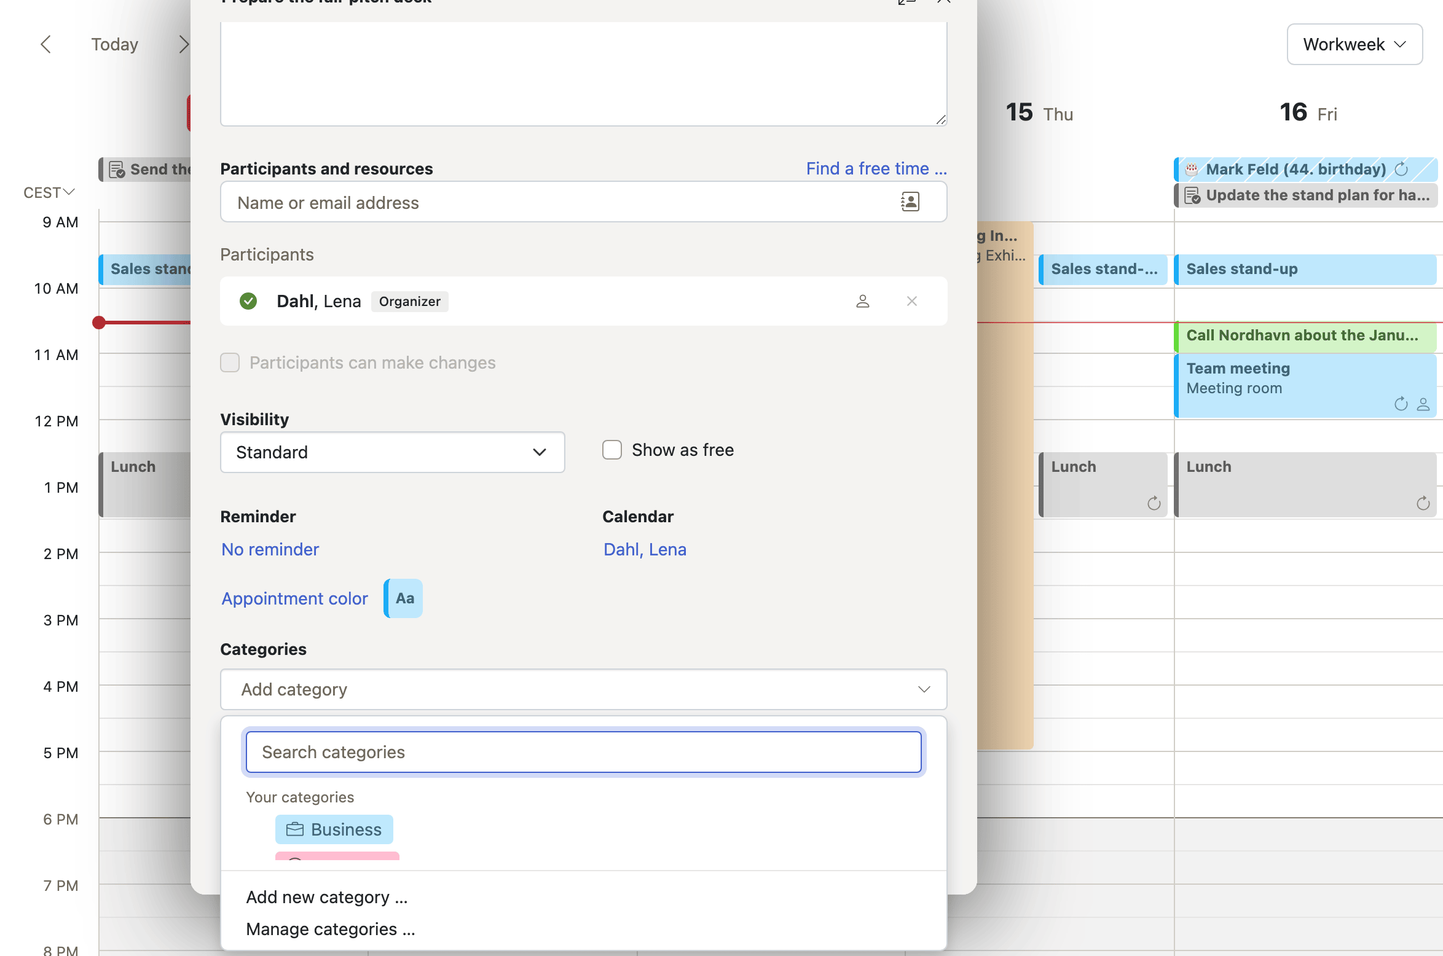This screenshot has height=956, width=1443.
Task: Open the Workweek view dropdown
Action: click(x=1355, y=44)
